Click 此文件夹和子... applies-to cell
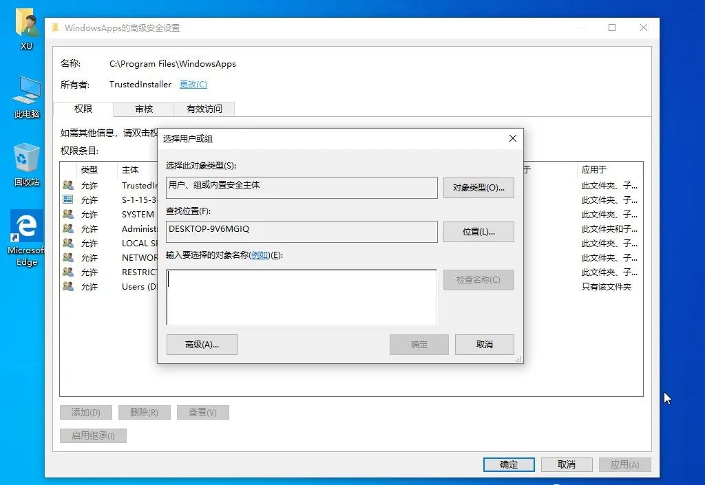Viewport: 705px width, 485px height. [609, 228]
